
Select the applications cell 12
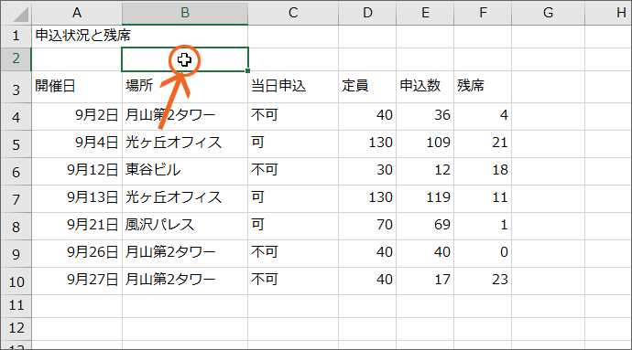click(425, 172)
